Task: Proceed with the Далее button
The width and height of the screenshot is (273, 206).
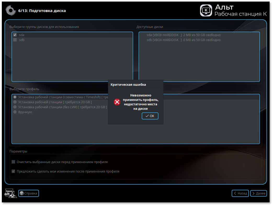Action: (x=258, y=193)
